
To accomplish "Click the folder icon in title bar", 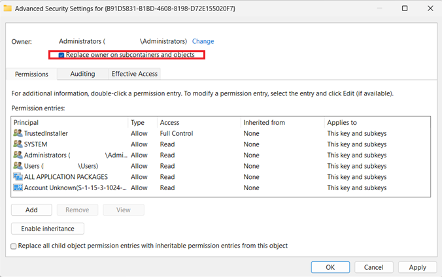I will pos(7,8).
